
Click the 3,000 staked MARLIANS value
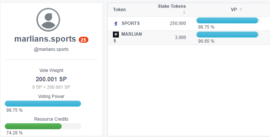click(x=180, y=37)
